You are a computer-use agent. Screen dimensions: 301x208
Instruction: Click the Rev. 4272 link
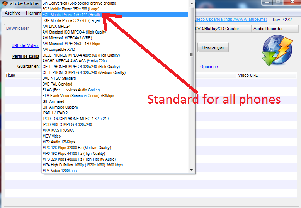pos(282,20)
